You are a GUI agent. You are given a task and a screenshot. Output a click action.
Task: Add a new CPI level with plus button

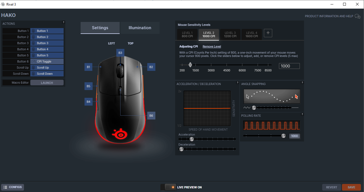pos(268,33)
